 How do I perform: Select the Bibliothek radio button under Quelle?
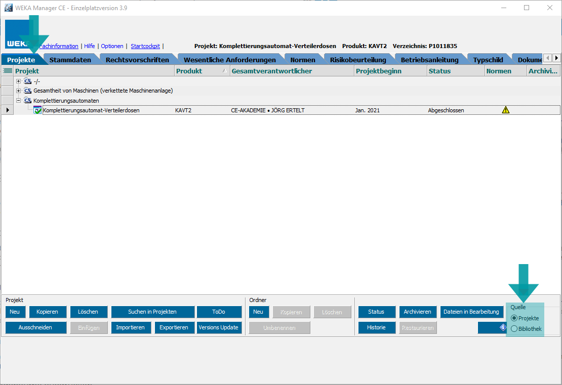514,329
